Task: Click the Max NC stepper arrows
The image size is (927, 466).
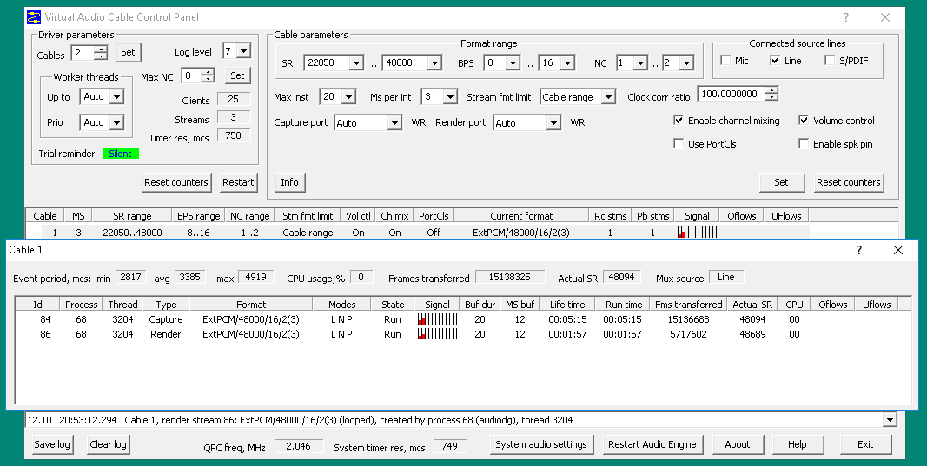Action: [x=208, y=75]
